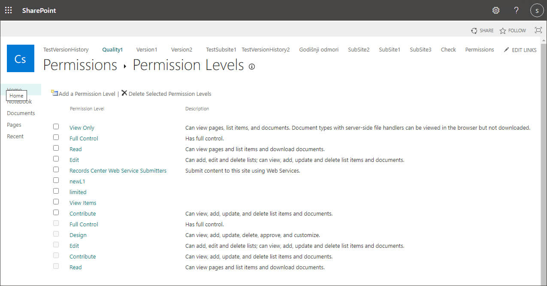Open SubSite1 in top navigation
547x286 pixels.
pos(390,49)
